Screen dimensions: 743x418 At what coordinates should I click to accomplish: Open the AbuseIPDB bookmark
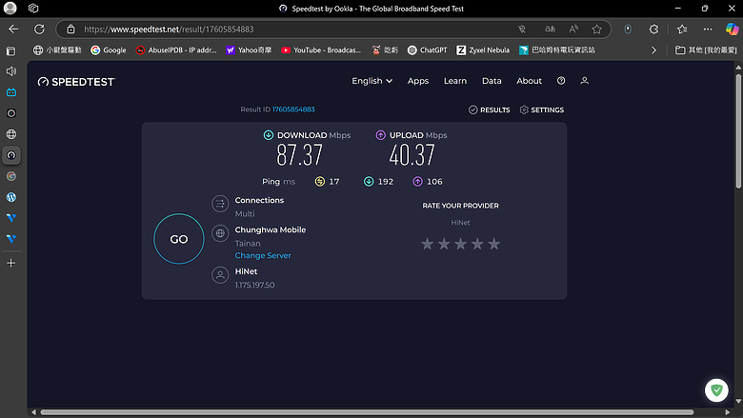176,50
